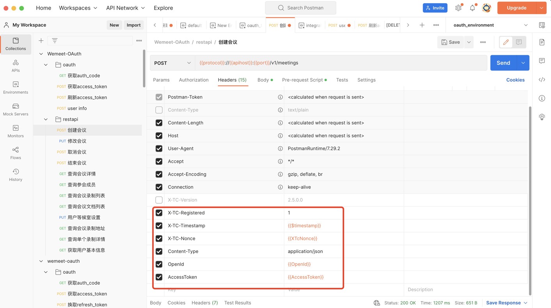Uncheck the Host header
Screen dimensions: 551x308
[159, 136]
